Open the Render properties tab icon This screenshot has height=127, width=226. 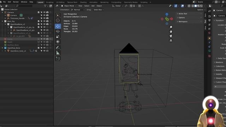[209, 16]
